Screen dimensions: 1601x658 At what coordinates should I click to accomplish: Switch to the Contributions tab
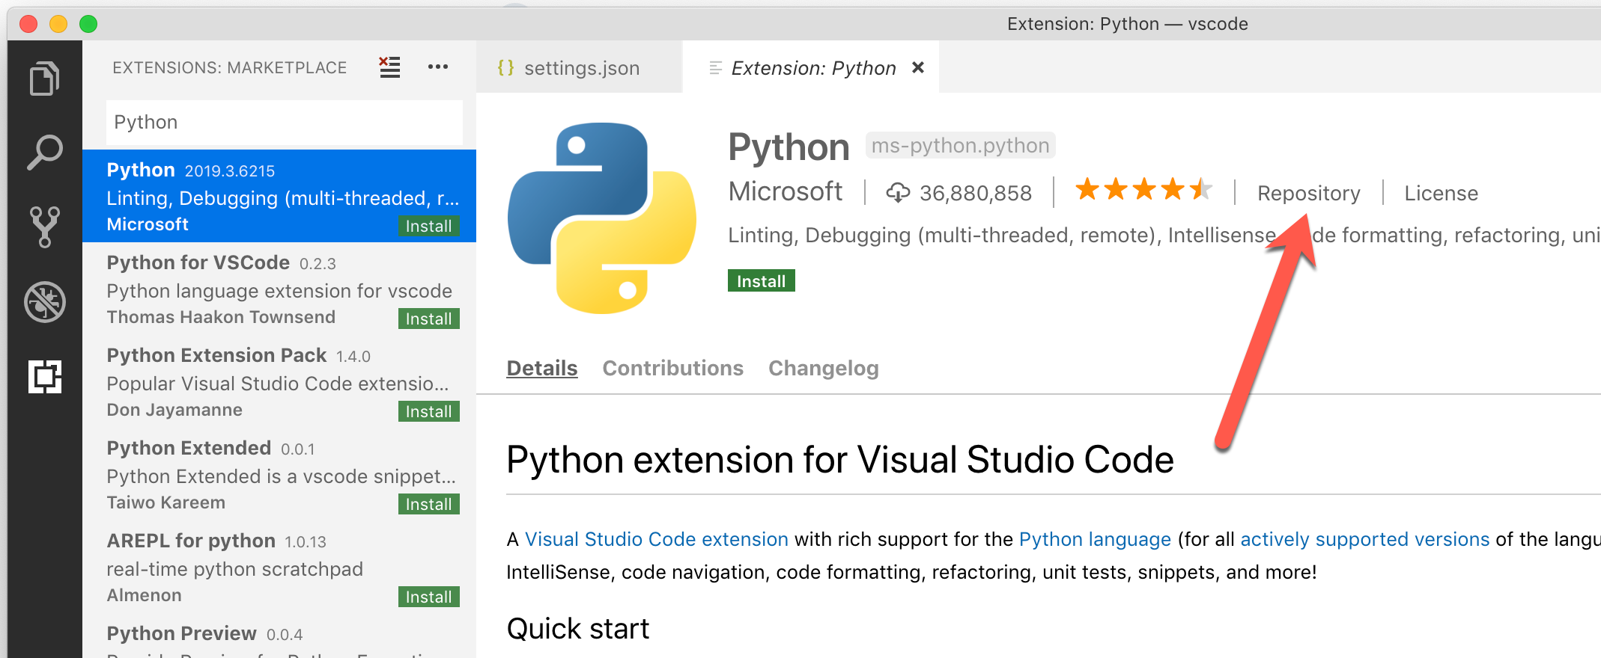pos(672,368)
